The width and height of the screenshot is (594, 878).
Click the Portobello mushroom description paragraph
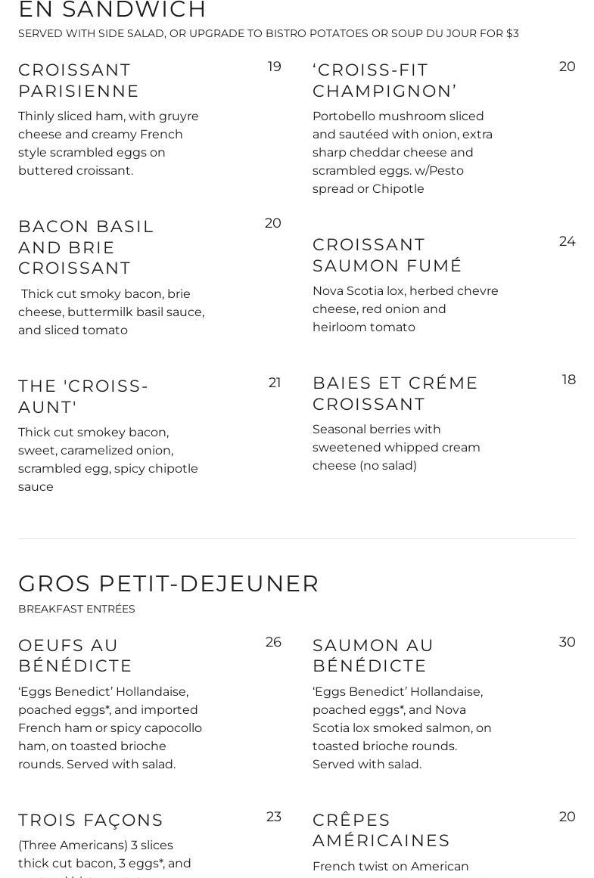pyautogui.click(x=403, y=152)
